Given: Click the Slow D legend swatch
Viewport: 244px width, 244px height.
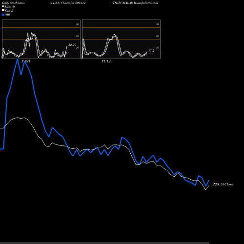Looking at the screenshot, I should [x=3, y=6].
